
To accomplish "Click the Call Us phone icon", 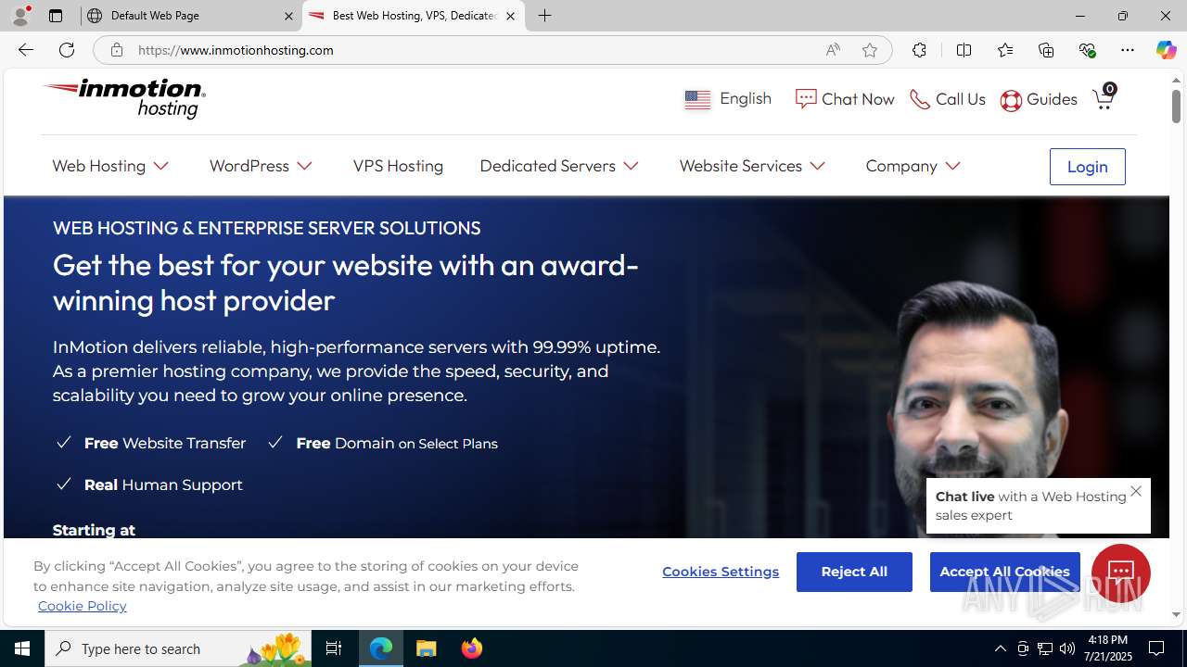I will 919,99.
